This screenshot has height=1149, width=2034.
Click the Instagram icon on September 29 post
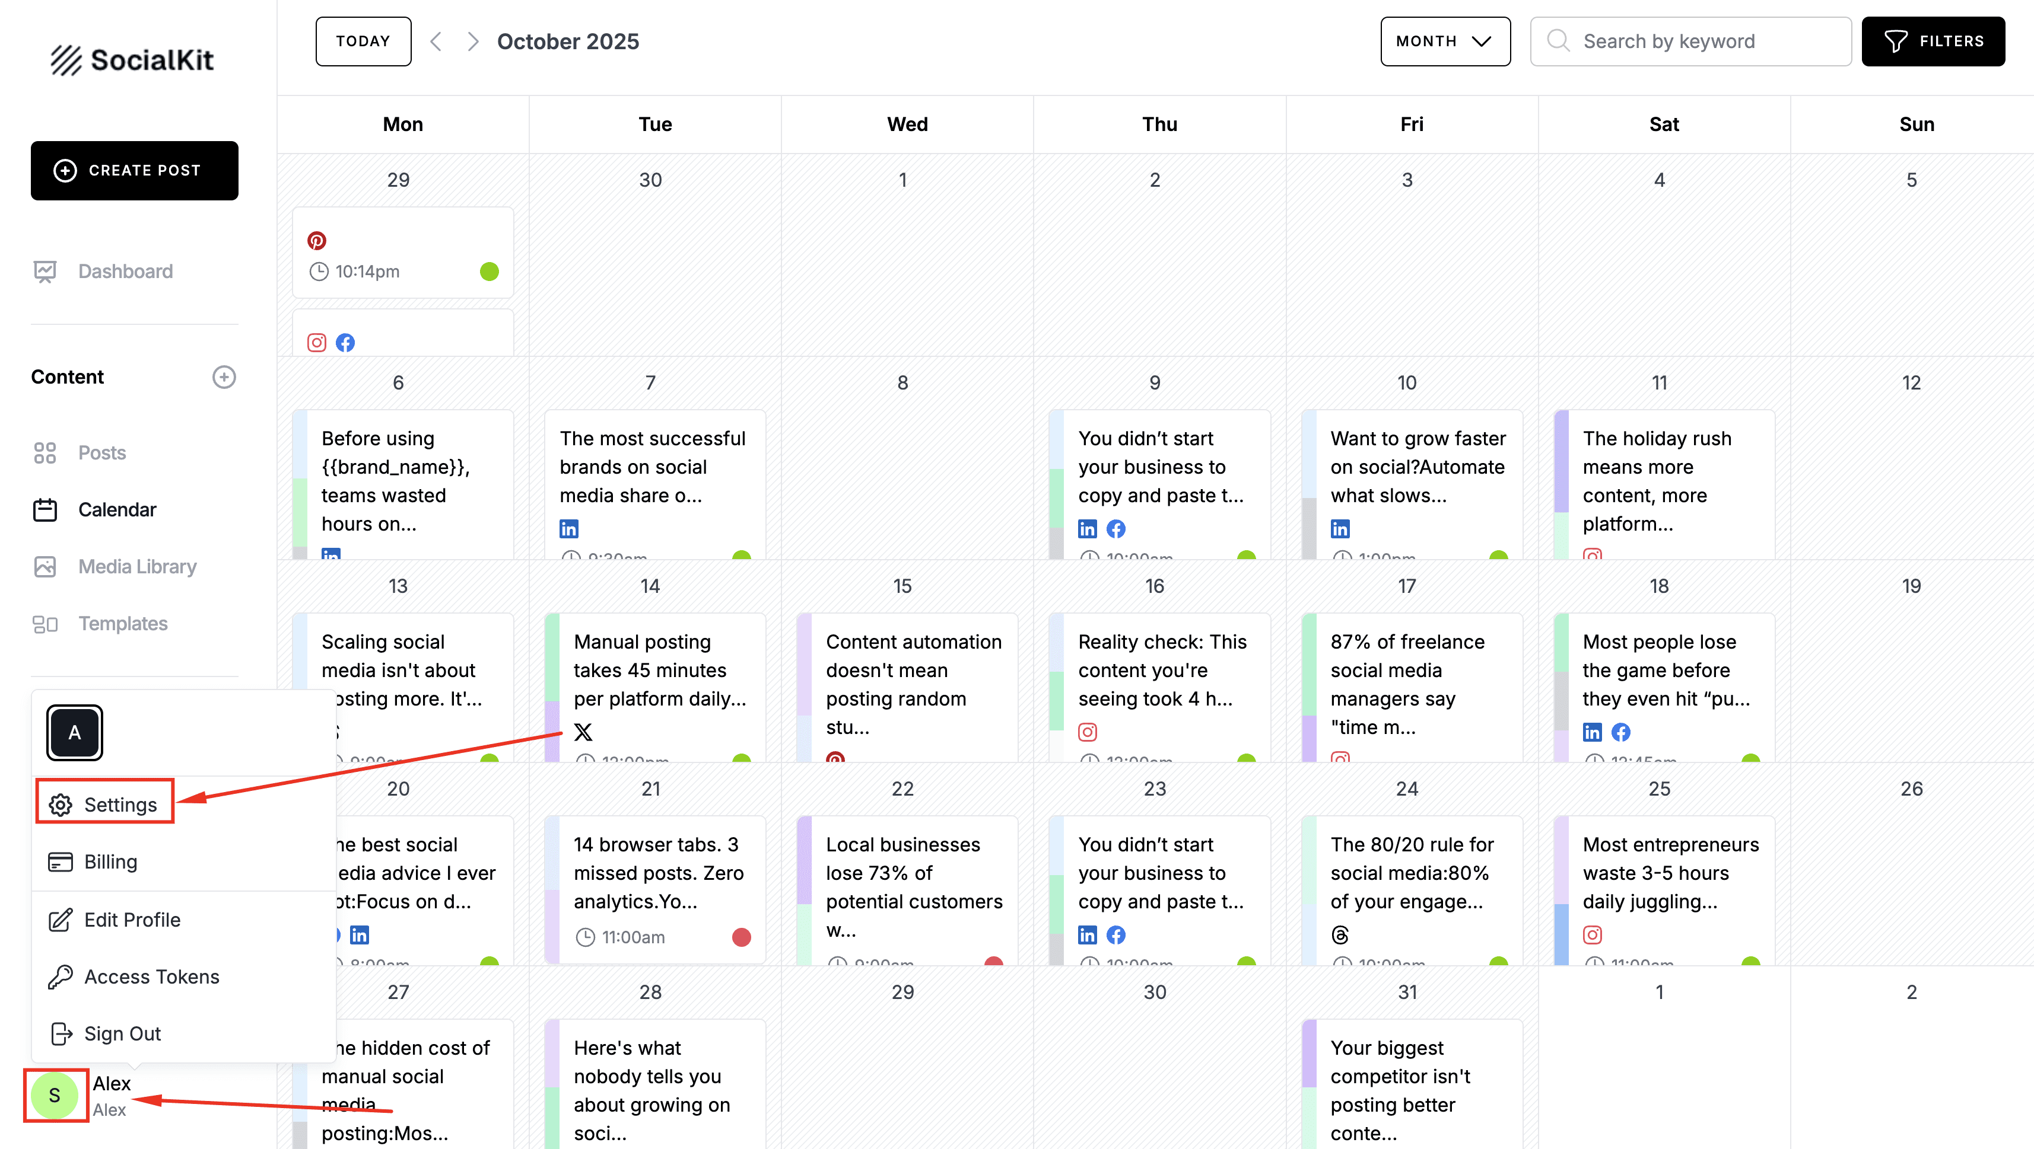pyautogui.click(x=317, y=343)
